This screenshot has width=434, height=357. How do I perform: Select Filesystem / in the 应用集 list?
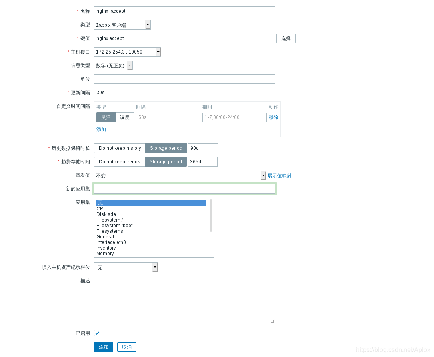pos(151,220)
